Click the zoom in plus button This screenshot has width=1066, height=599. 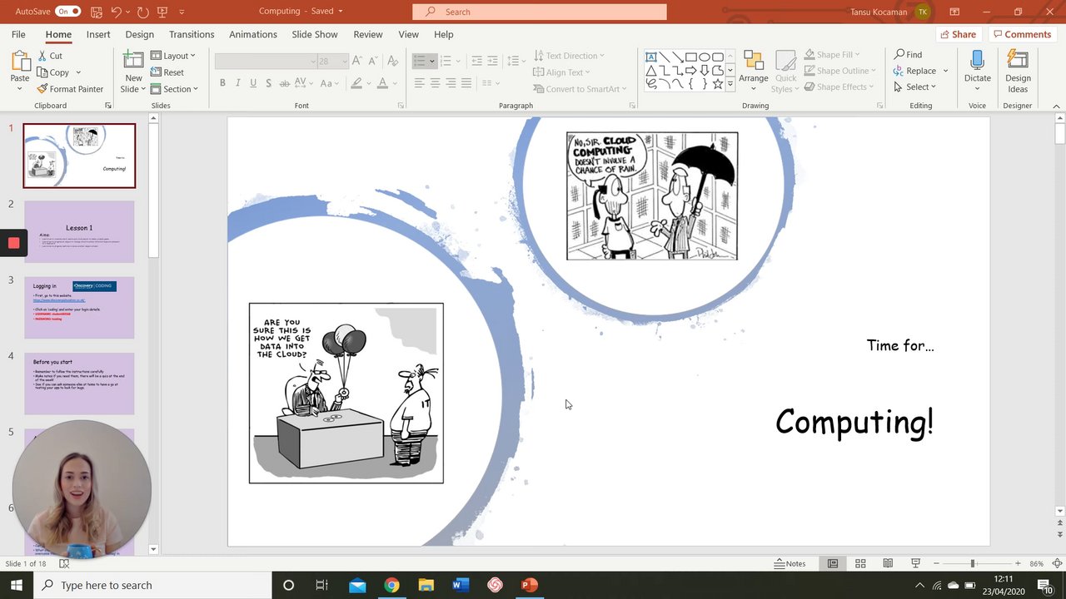pyautogui.click(x=1018, y=563)
